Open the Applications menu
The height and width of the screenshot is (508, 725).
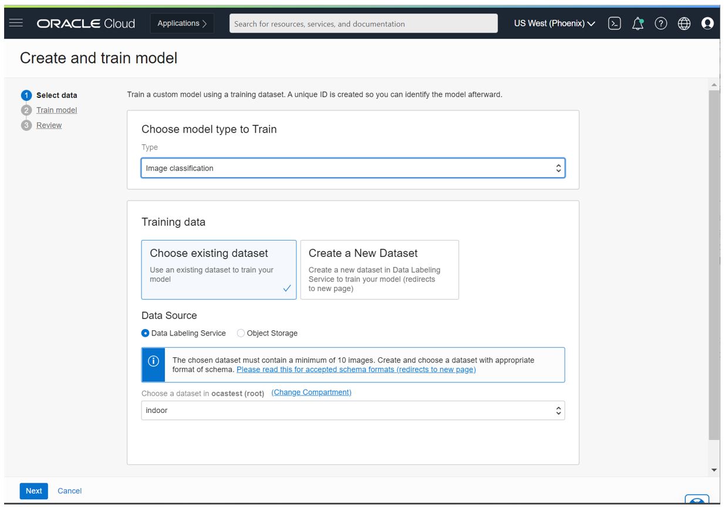pyautogui.click(x=181, y=24)
